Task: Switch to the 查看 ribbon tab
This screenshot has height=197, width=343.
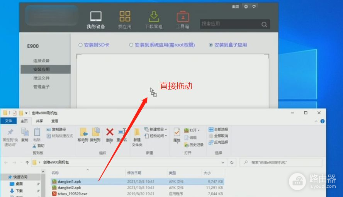Action: click(x=55, y=121)
